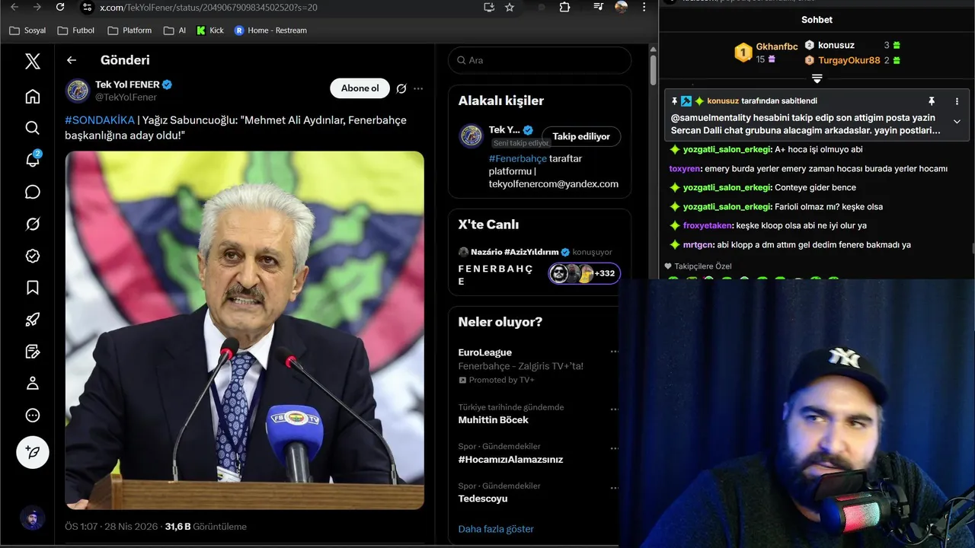Open the Tedescoyu trend
The height and width of the screenshot is (548, 975).
point(533,492)
